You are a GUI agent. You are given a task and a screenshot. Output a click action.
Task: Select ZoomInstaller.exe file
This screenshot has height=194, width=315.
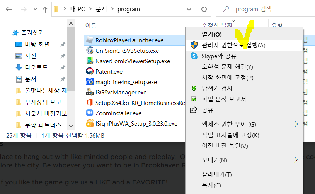pyautogui.click(x=118, y=113)
